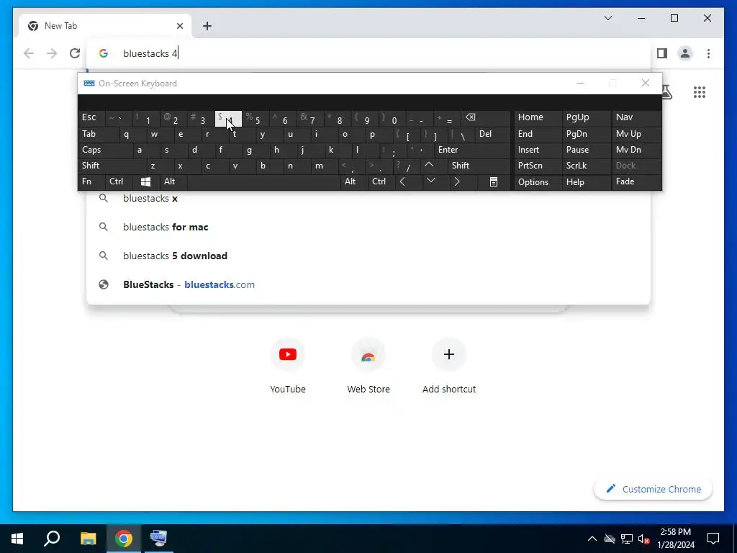The image size is (737, 553).
Task: Click the Add shortcut plus tile
Action: point(449,366)
